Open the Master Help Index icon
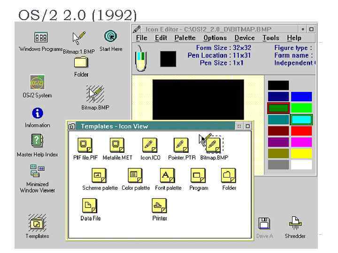 click(37, 141)
